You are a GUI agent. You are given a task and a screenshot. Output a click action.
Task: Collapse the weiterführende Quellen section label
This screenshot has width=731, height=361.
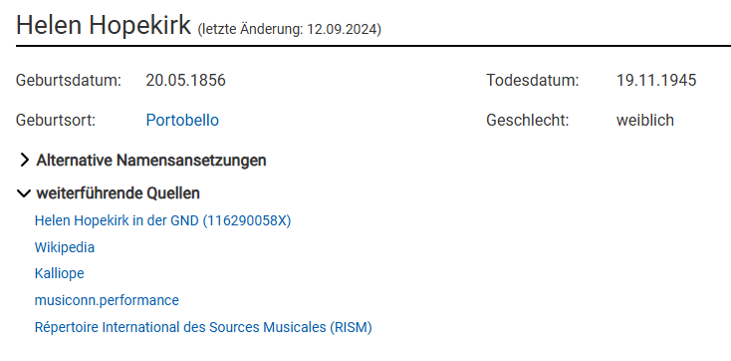click(119, 193)
